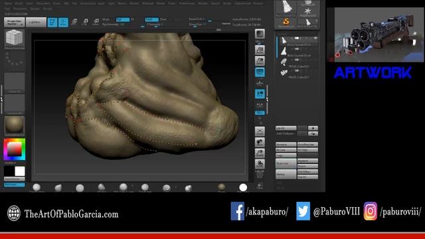Image resolution: width=425 pixels, height=239 pixels.
Task: Expand the right tray divider handle
Action: [267, 100]
